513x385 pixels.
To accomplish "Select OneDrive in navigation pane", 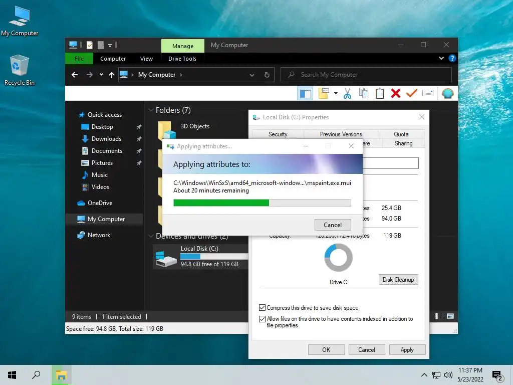I will click(100, 203).
